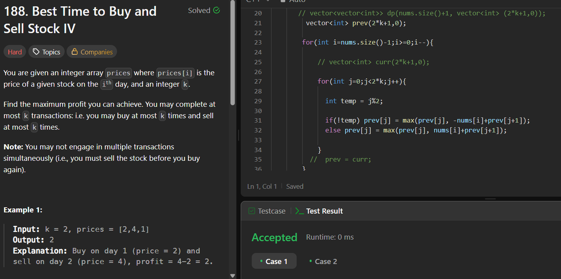Click the commented 'prev = curr;' line
561x279 pixels.
click(x=341, y=159)
